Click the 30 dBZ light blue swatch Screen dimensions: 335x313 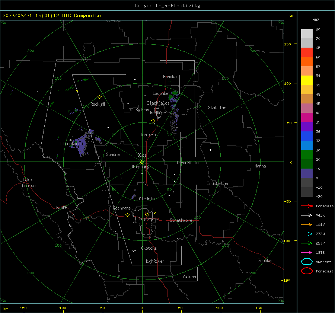click(307, 145)
